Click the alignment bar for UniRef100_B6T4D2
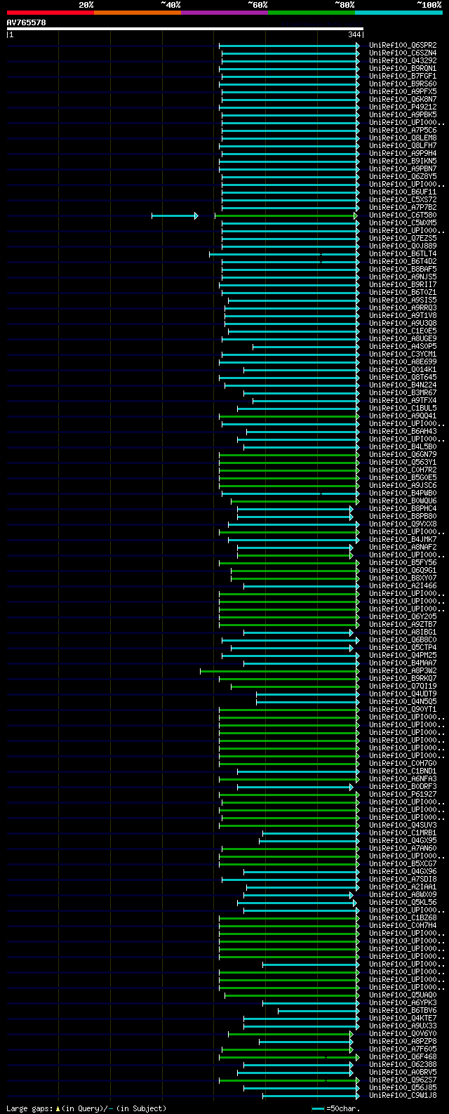Image resolution: width=449 pixels, height=1114 pixels. pyautogui.click(x=290, y=262)
